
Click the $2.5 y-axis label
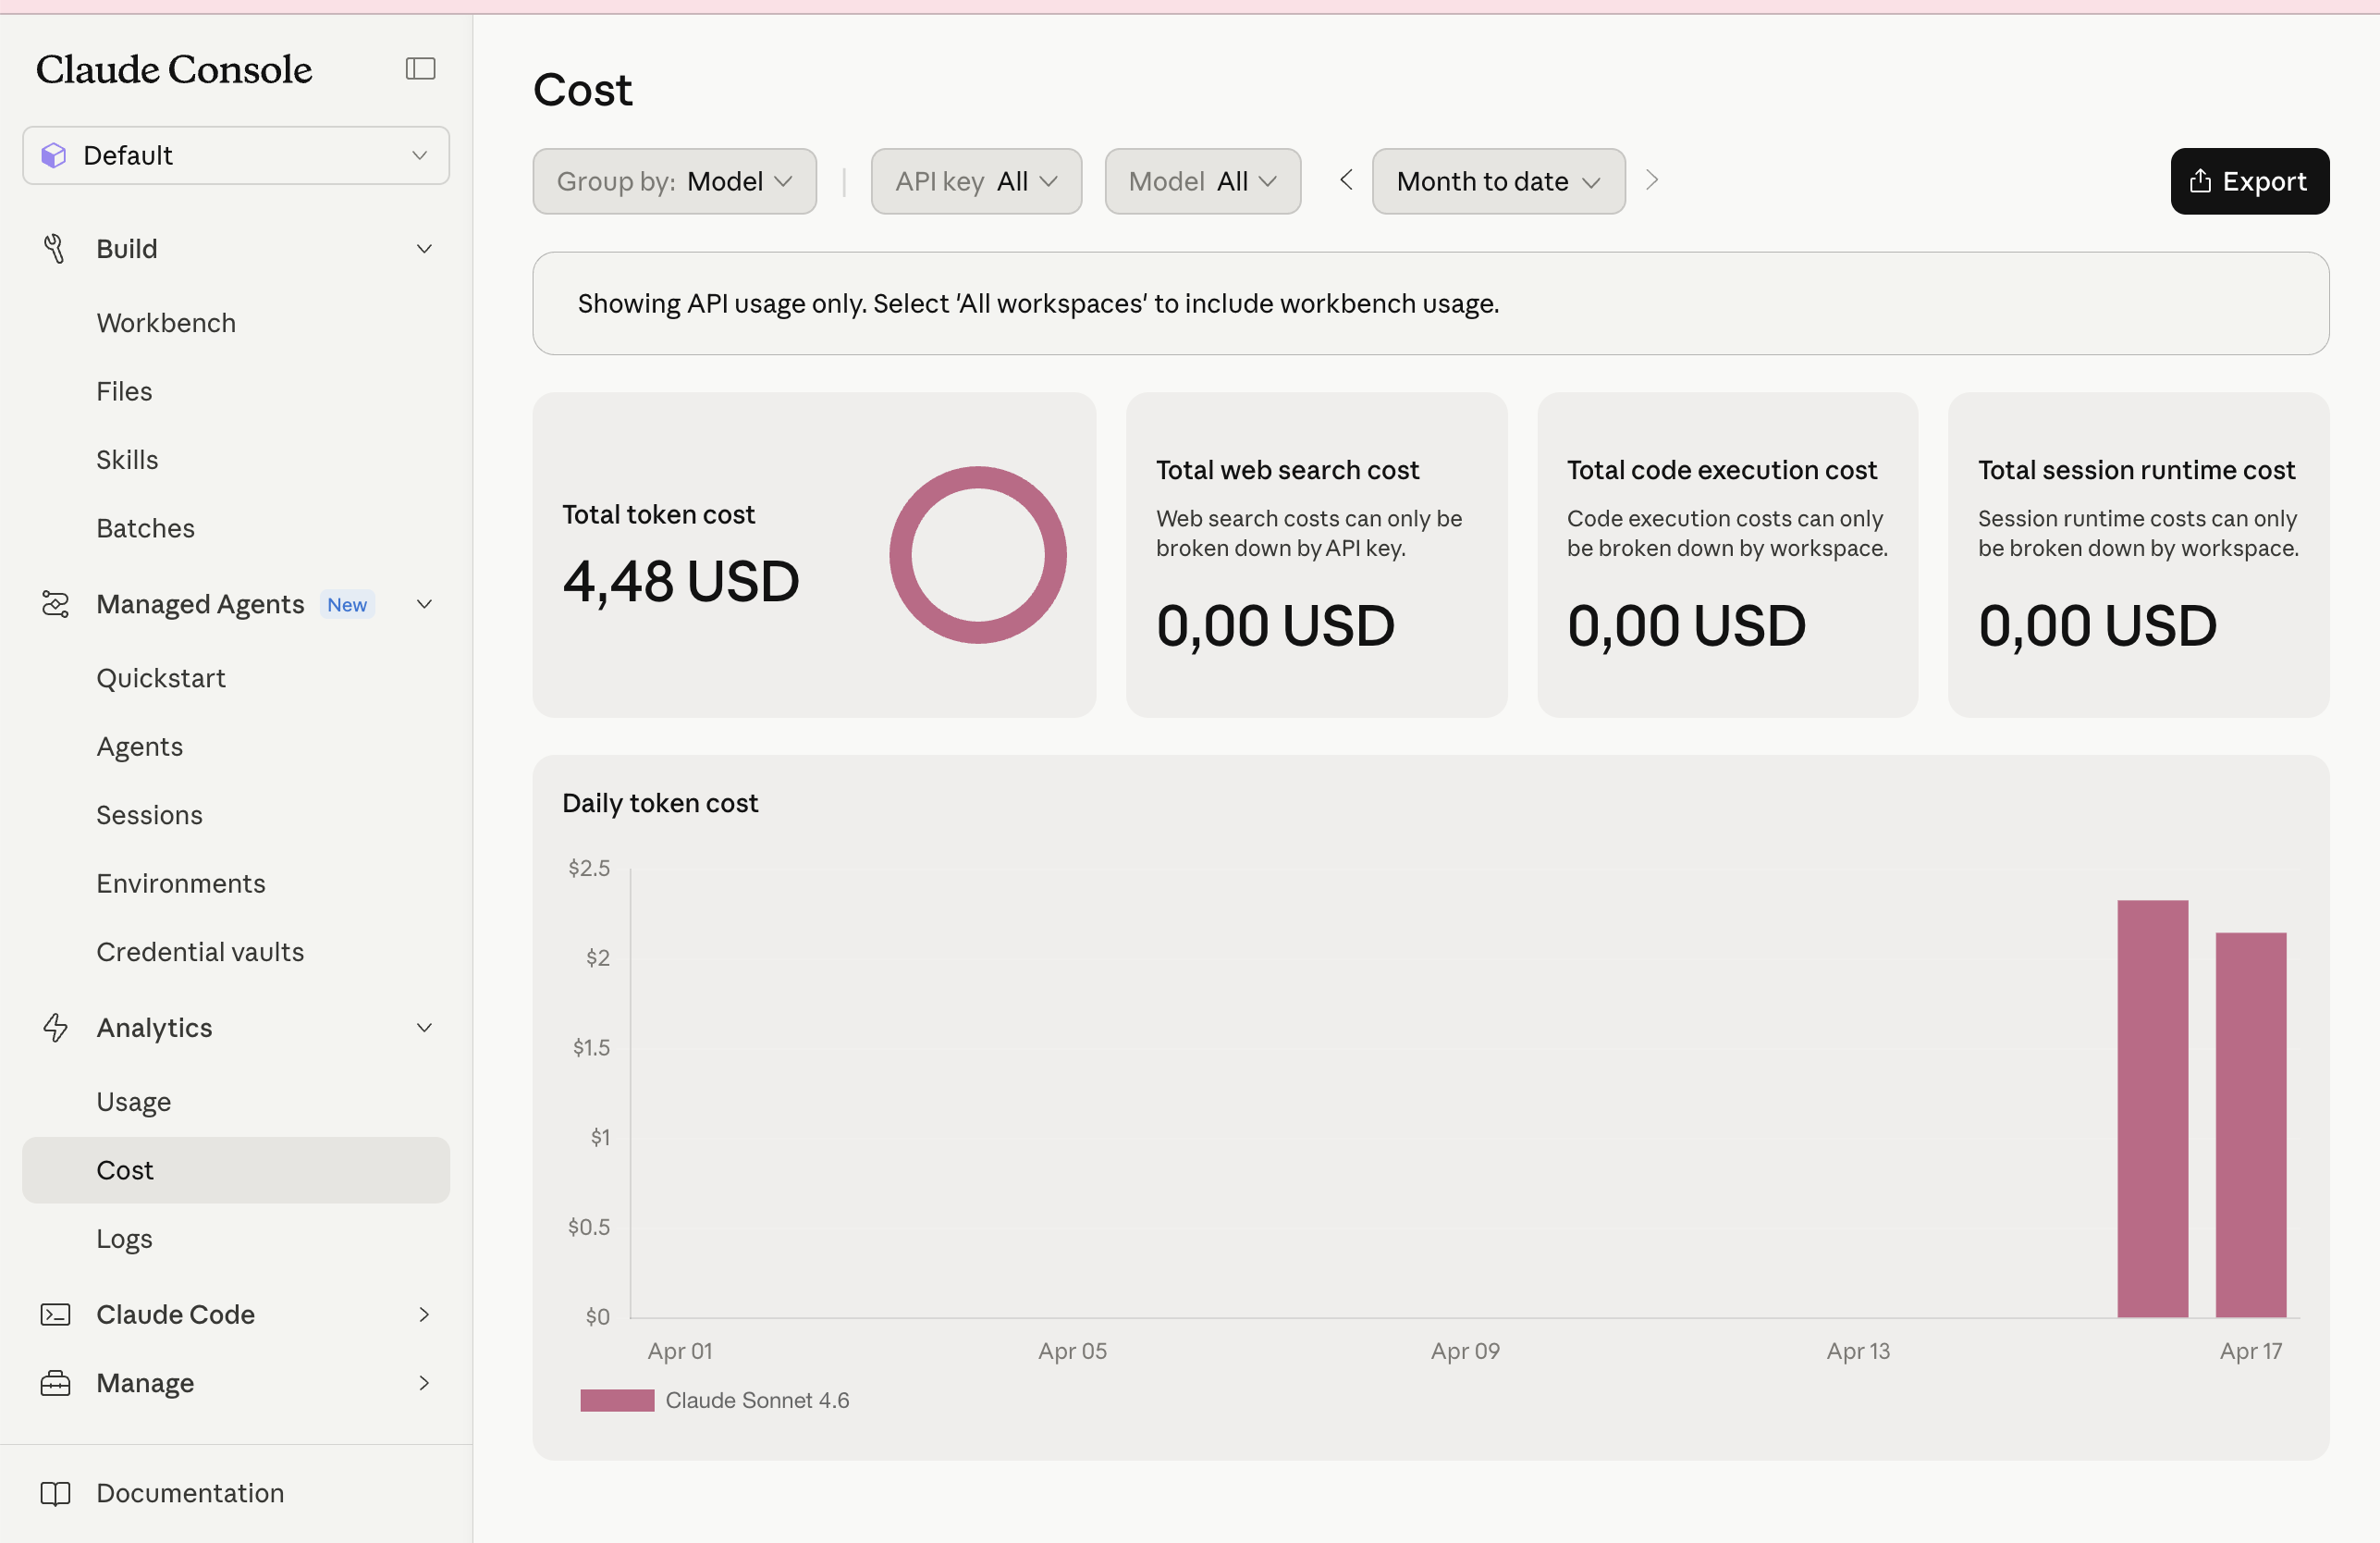[589, 868]
